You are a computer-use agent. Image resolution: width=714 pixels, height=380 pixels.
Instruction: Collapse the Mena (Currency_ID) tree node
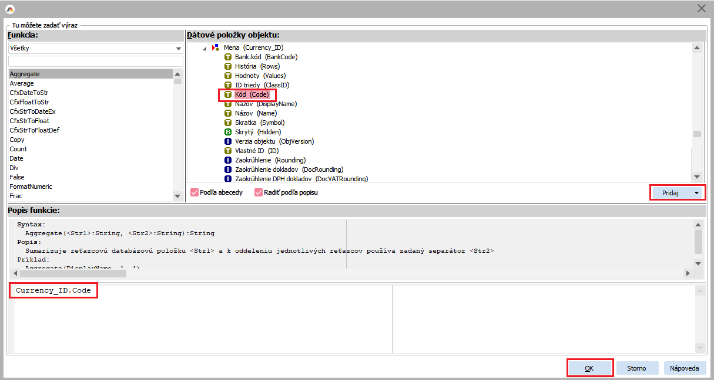click(x=205, y=48)
